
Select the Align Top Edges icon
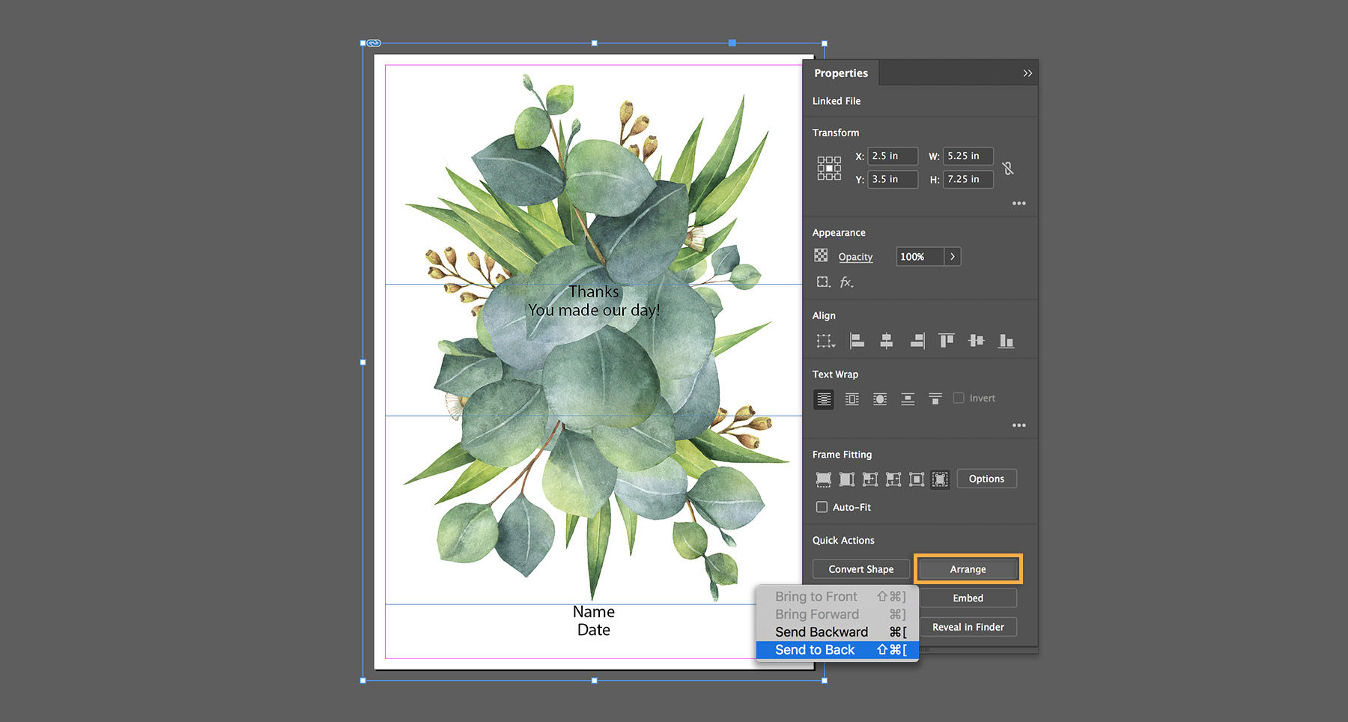[x=946, y=341]
